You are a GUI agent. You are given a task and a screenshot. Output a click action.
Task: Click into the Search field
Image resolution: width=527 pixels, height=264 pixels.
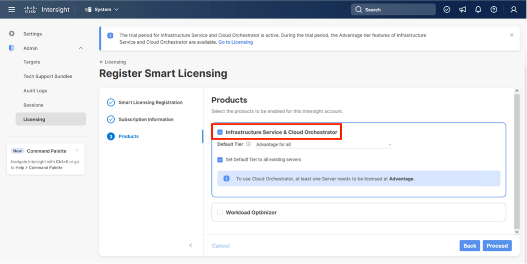pyautogui.click(x=393, y=10)
